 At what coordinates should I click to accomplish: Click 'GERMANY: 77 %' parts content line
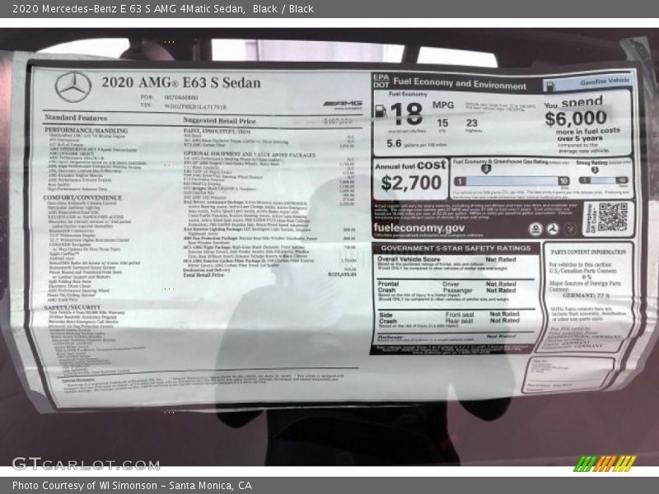586,296
